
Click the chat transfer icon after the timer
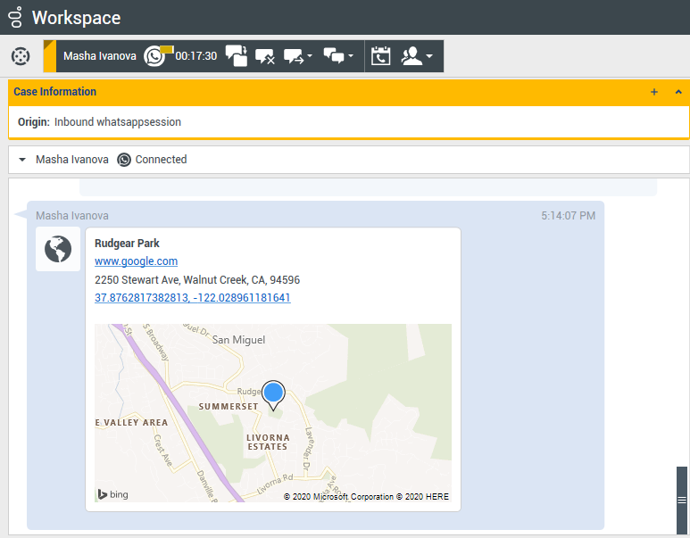pyautogui.click(x=237, y=56)
